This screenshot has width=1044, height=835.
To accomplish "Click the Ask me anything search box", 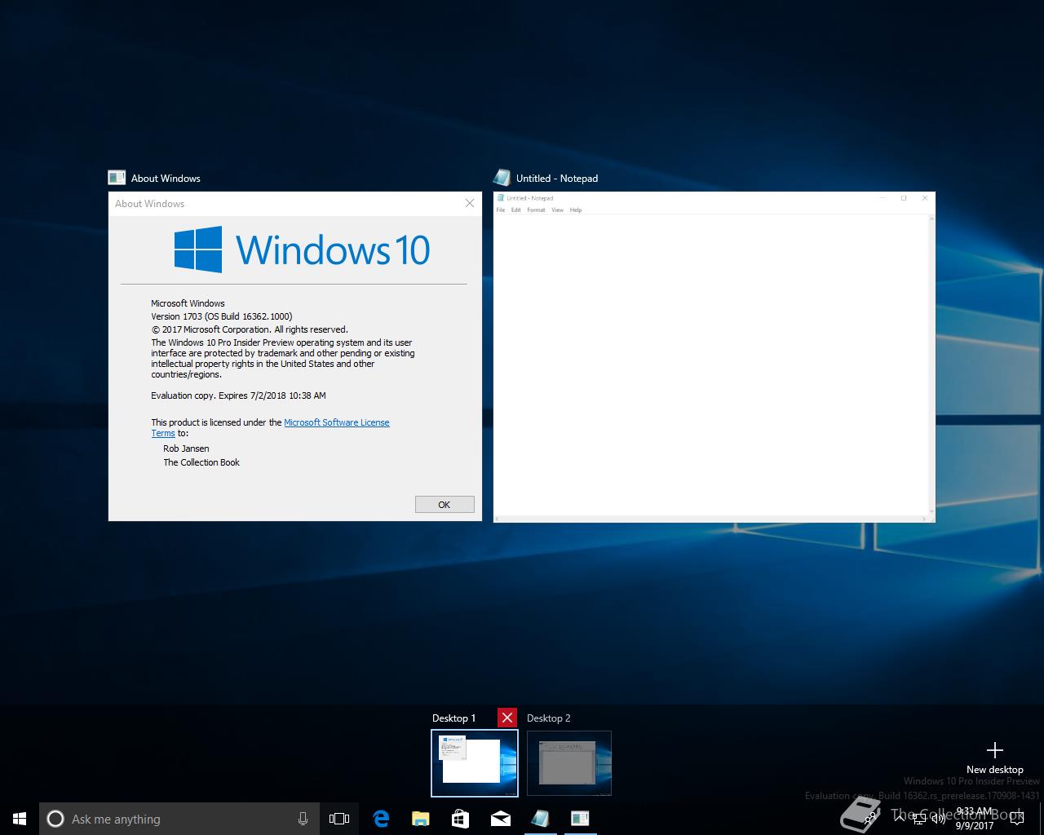I will pos(179,819).
